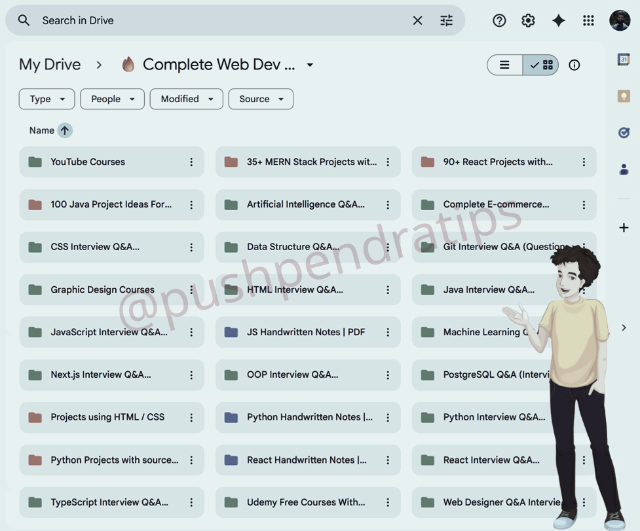
Task: Click the search magnifier icon
Action: point(24,20)
